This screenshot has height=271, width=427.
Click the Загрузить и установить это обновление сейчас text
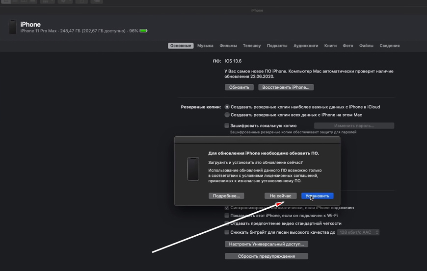point(255,162)
